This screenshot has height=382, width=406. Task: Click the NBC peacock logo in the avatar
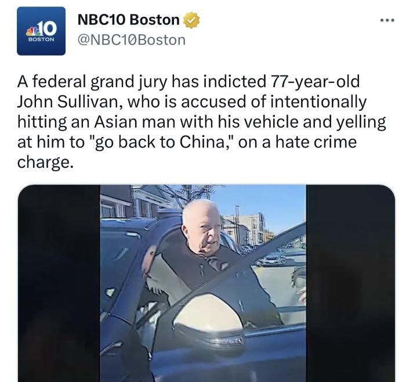tap(32, 31)
